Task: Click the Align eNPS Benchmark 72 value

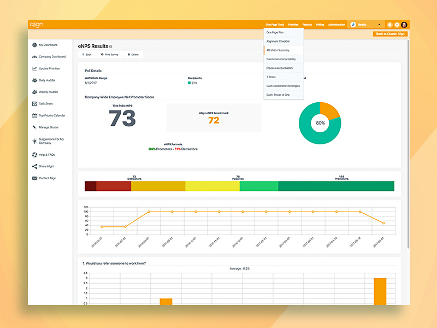Action: coord(214,120)
